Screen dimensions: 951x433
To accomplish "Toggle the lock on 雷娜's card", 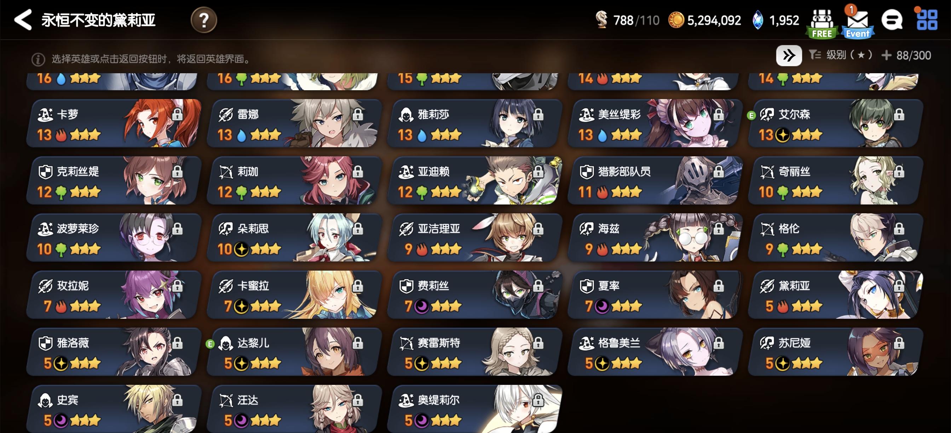I will 357,114.
